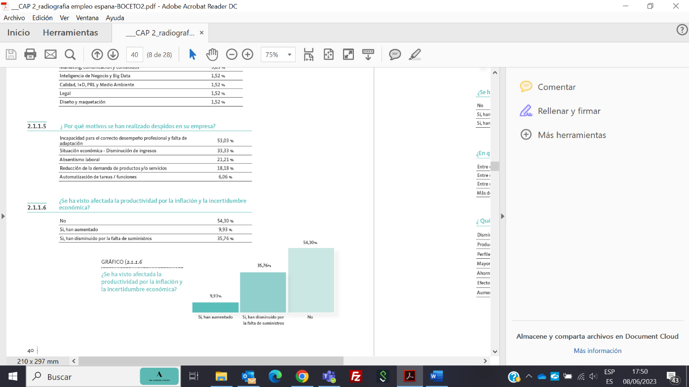689x387 pixels.
Task: Select the Highlight text marker tool
Action: point(415,54)
